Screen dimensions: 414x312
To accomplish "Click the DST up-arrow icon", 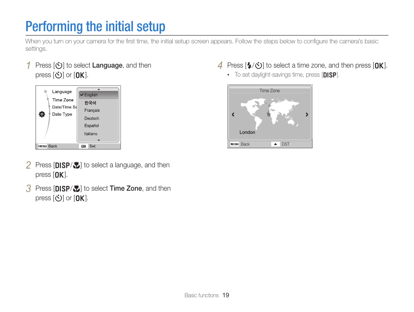I will [276, 144].
